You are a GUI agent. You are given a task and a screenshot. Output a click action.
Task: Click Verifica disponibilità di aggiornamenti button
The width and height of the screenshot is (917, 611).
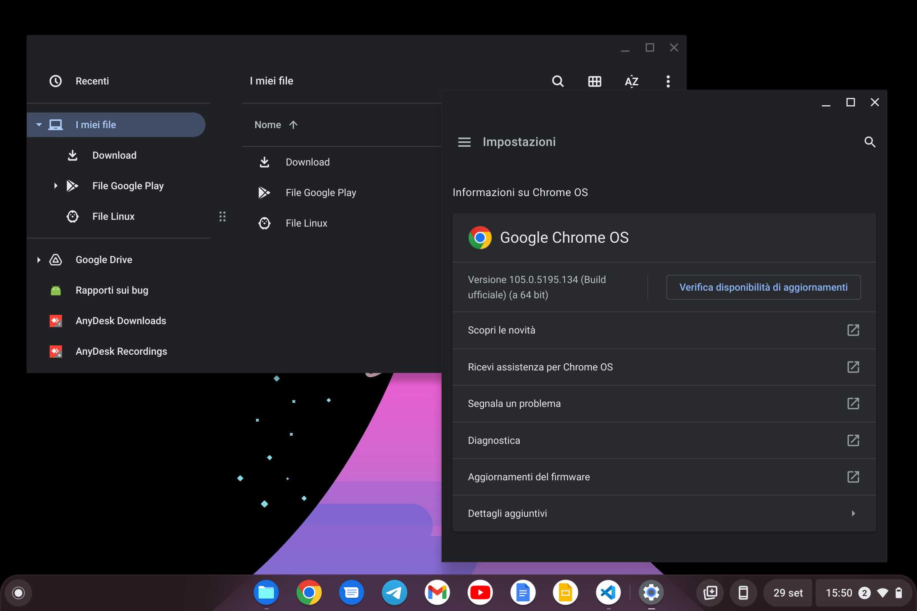tap(763, 287)
